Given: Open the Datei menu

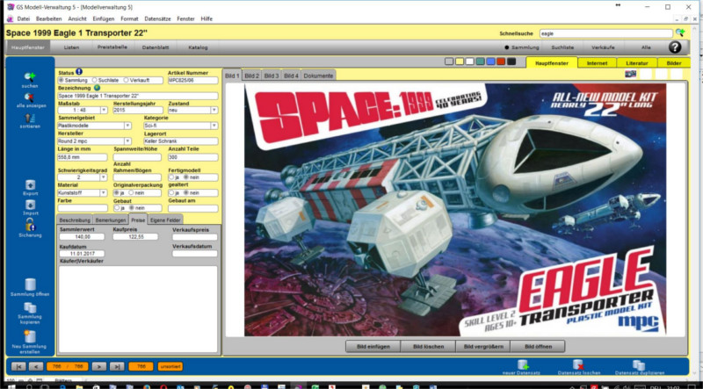Looking at the screenshot, I should point(24,18).
